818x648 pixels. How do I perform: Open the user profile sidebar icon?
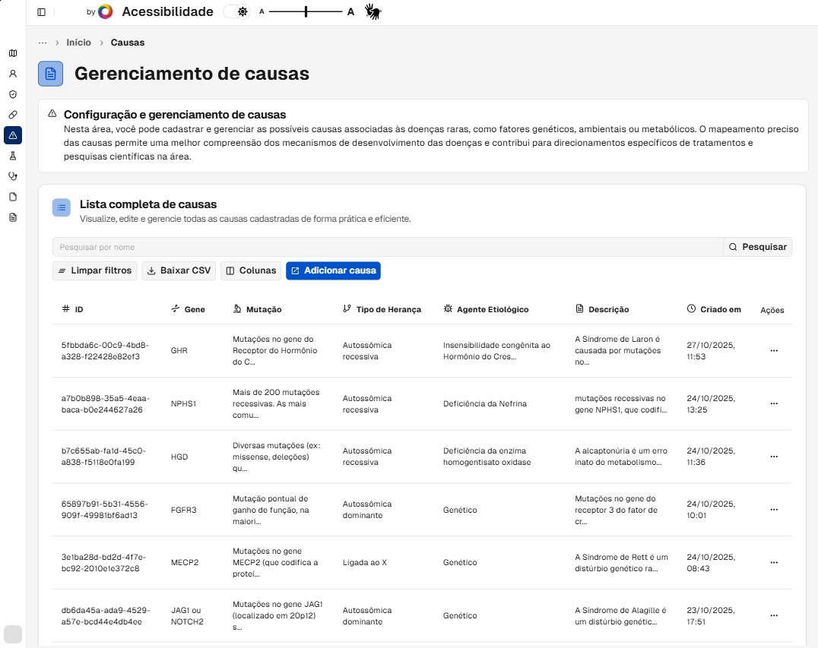click(13, 74)
